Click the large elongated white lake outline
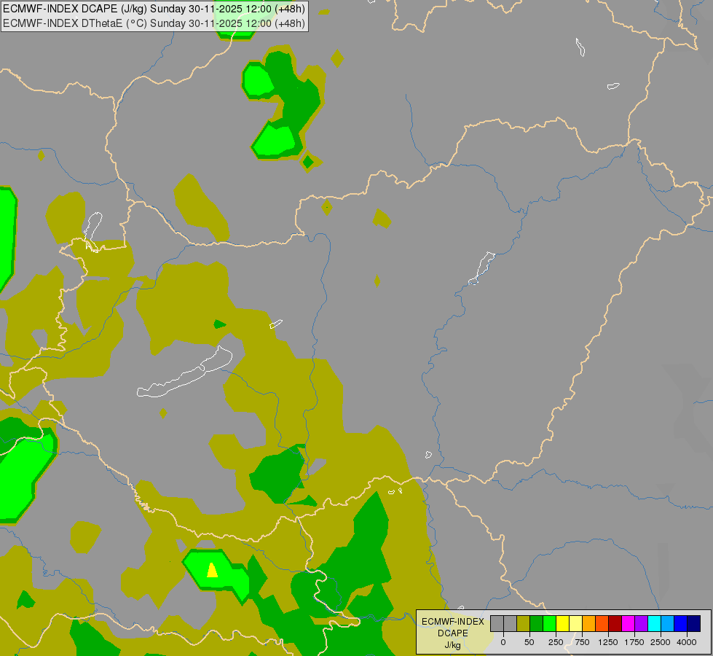 point(185,372)
